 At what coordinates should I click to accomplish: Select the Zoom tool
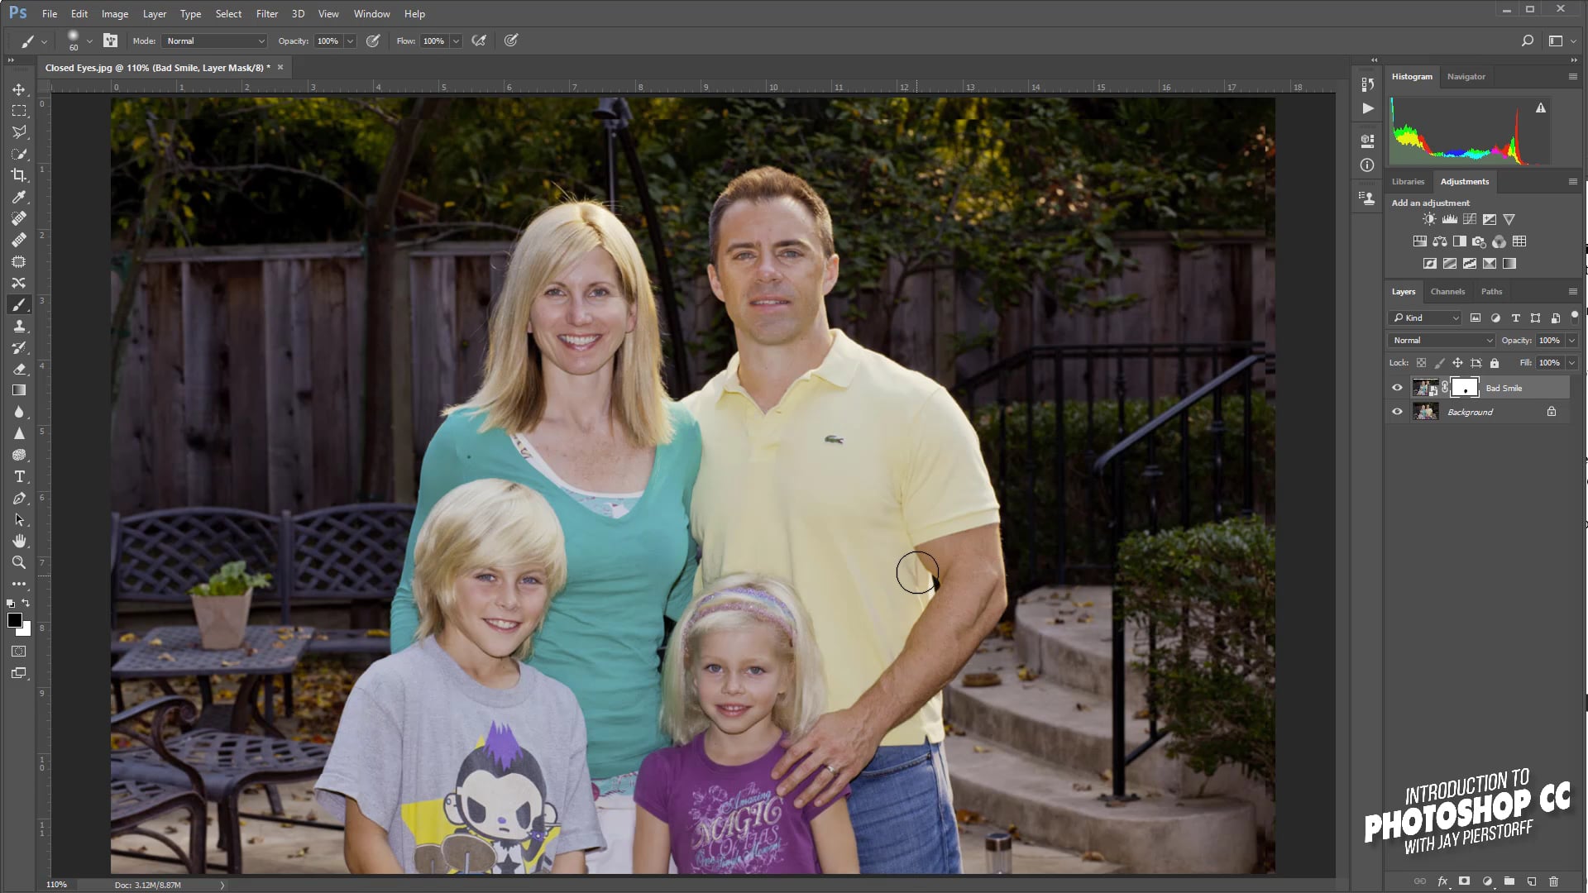(x=19, y=562)
